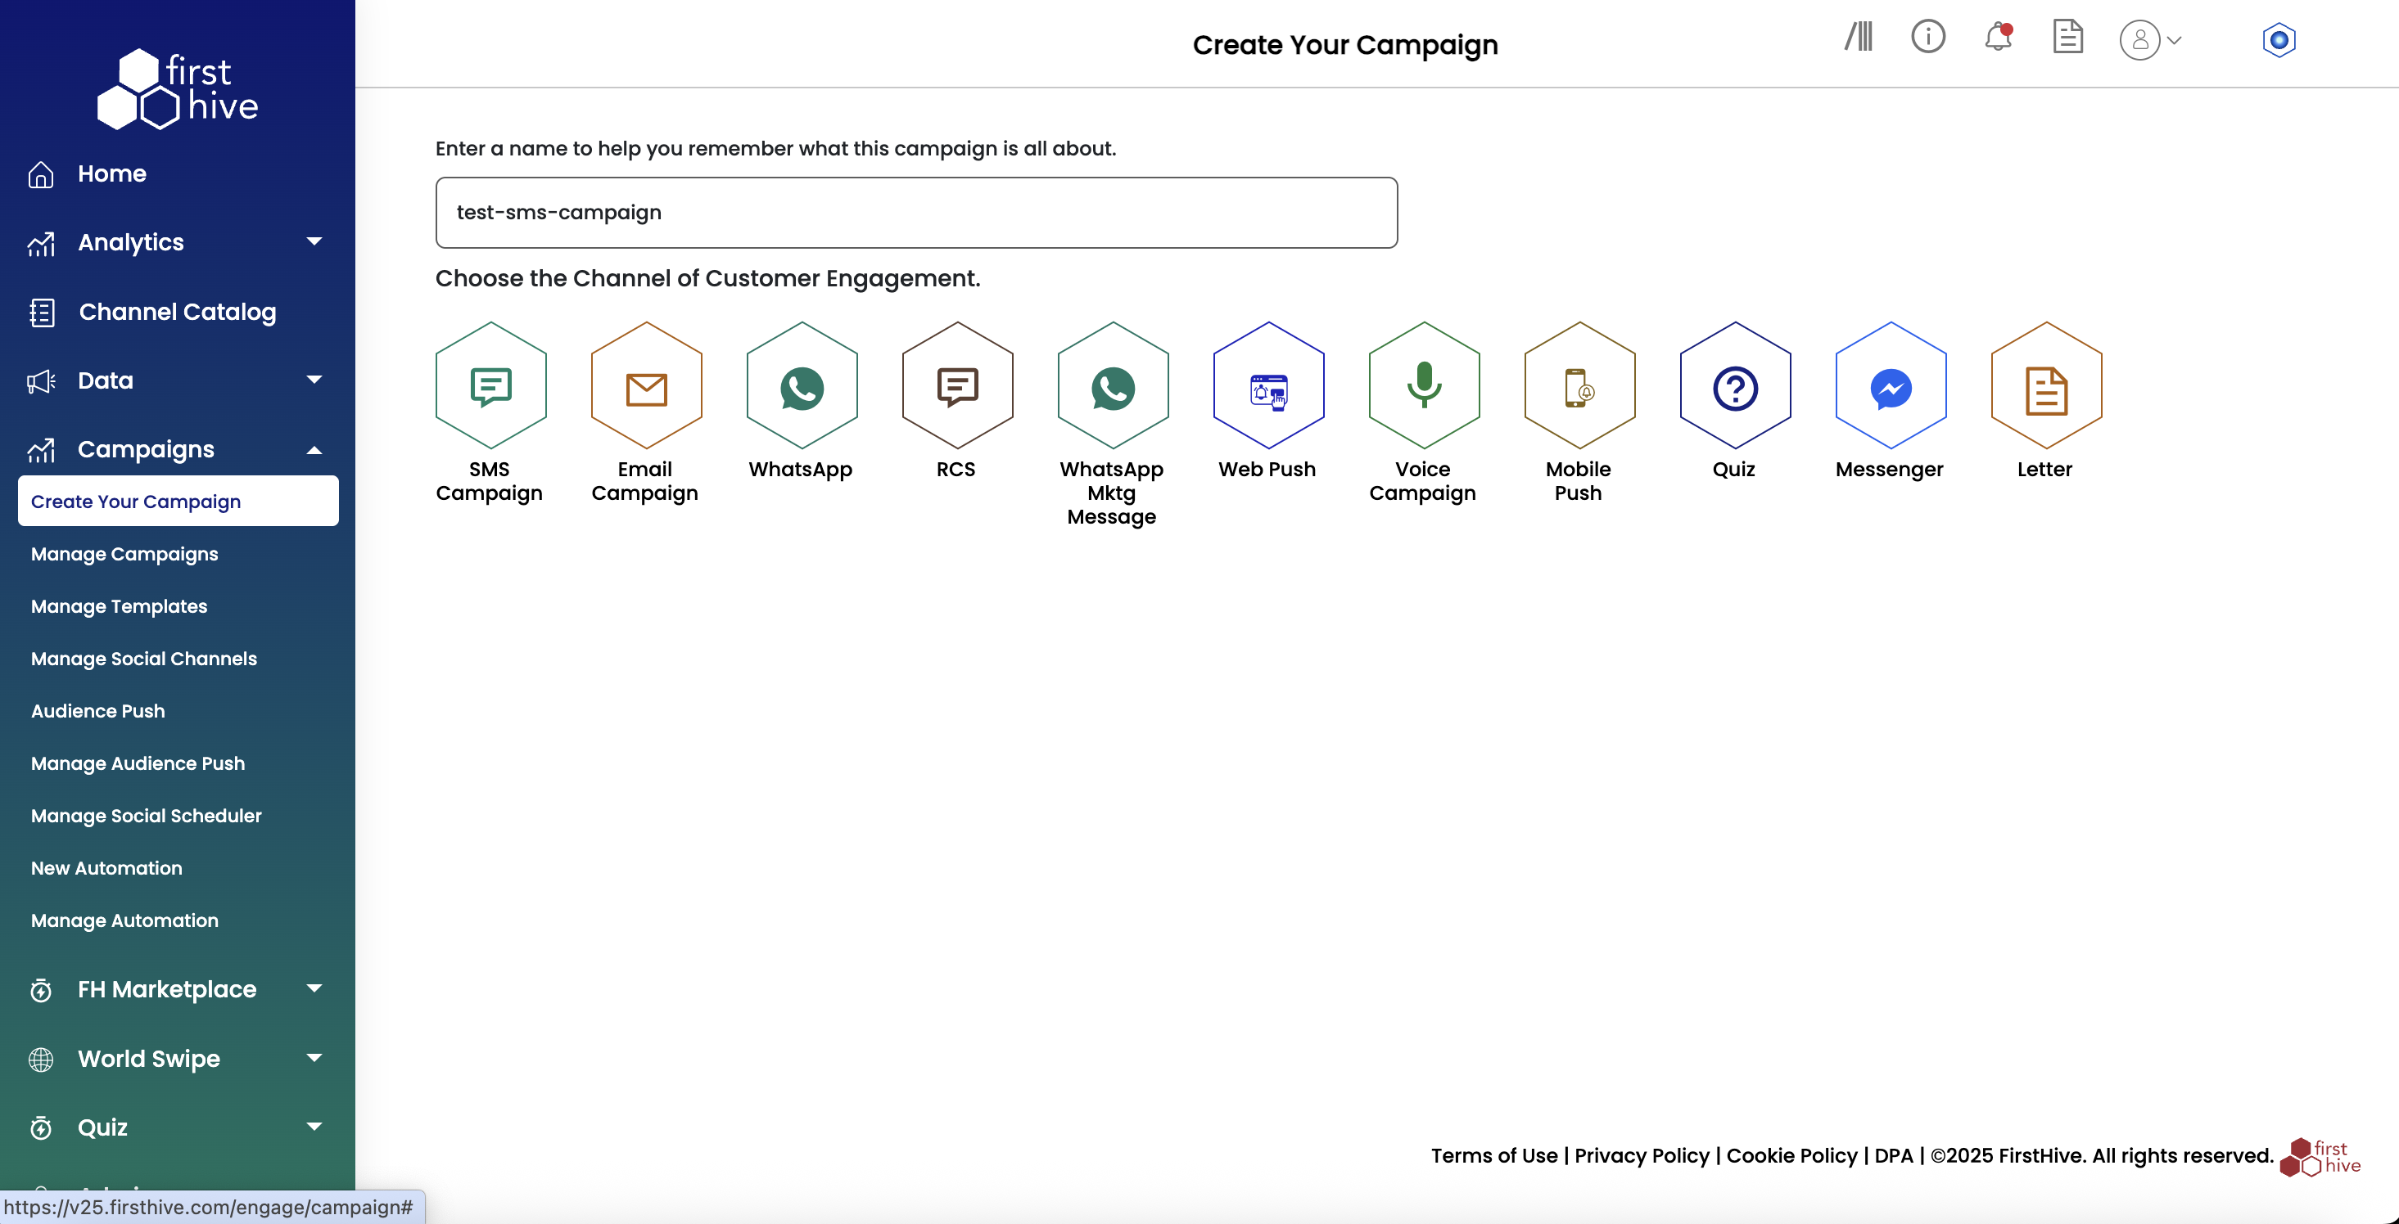
Task: Open the notifications bell icon
Action: (x=1999, y=38)
